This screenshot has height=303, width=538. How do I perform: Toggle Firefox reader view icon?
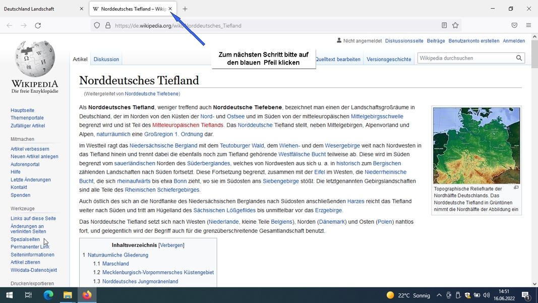point(444,25)
